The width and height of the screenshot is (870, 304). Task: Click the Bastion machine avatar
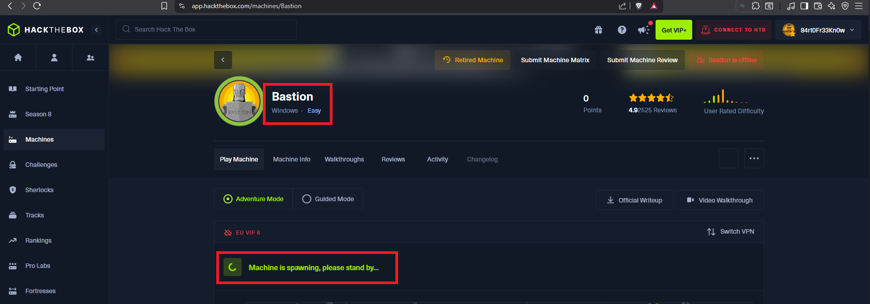239,101
